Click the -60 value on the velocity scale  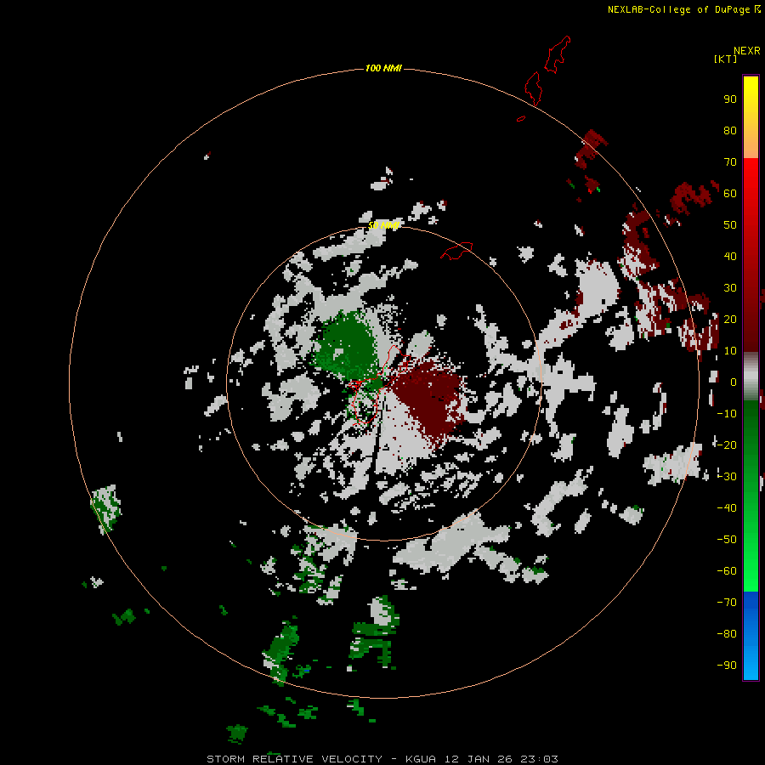coord(727,571)
